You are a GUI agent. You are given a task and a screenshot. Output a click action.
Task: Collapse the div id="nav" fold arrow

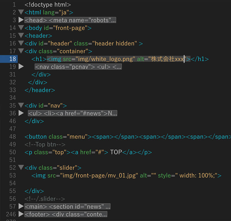point(21,105)
